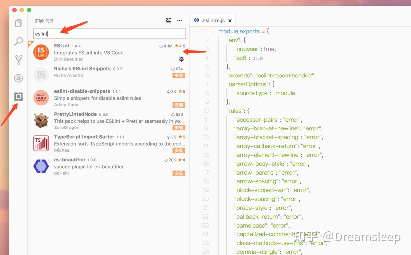Viewport: 411px width, 255px height.
Task: Click the ESLint 4.5 star rating
Action: pyautogui.click(x=180, y=46)
